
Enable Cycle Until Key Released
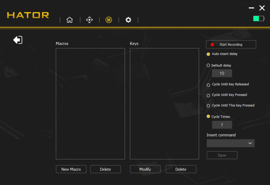click(208, 85)
